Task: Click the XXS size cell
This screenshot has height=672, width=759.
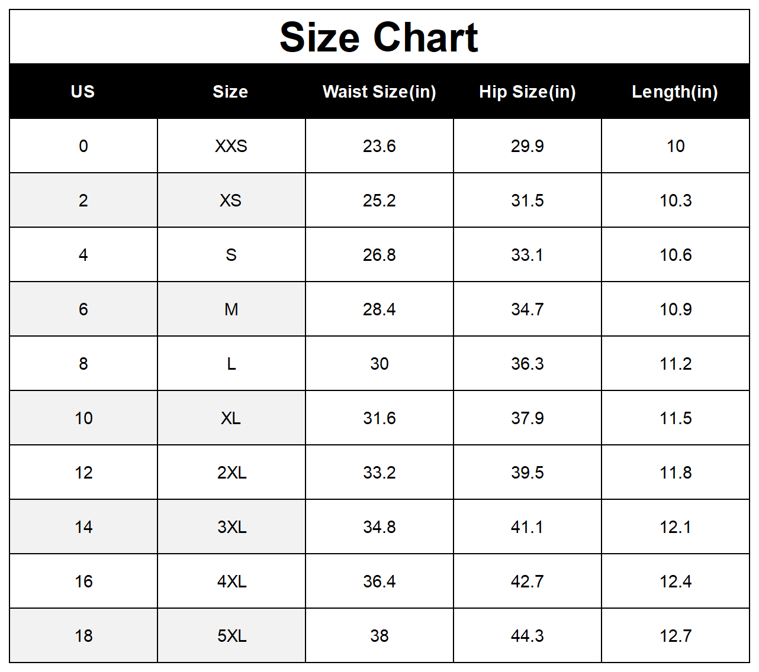Action: pyautogui.click(x=231, y=146)
